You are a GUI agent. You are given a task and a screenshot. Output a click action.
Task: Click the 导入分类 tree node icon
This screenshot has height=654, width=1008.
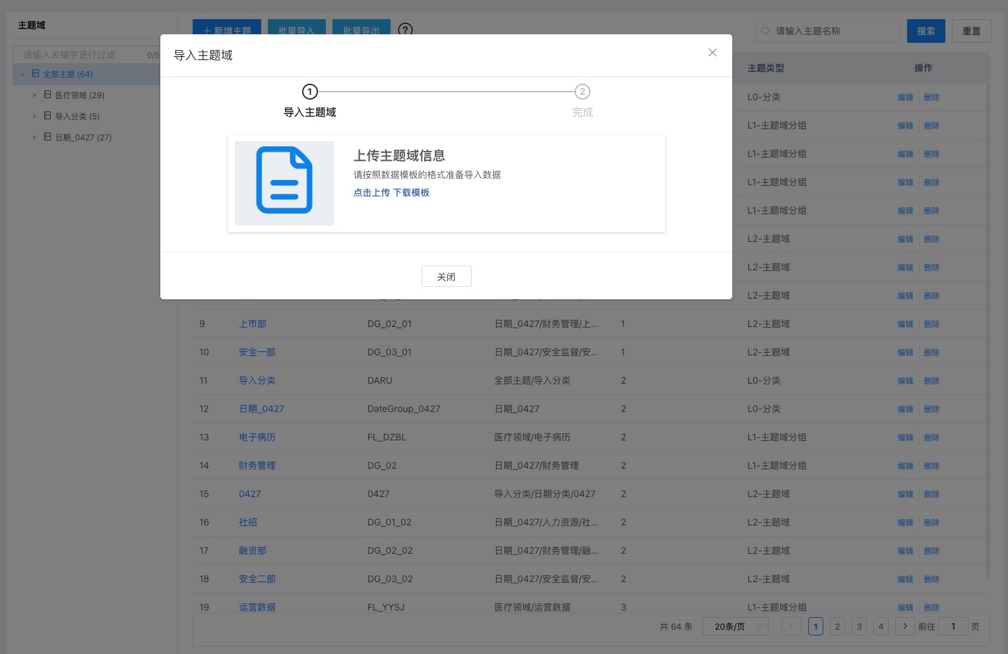[47, 116]
